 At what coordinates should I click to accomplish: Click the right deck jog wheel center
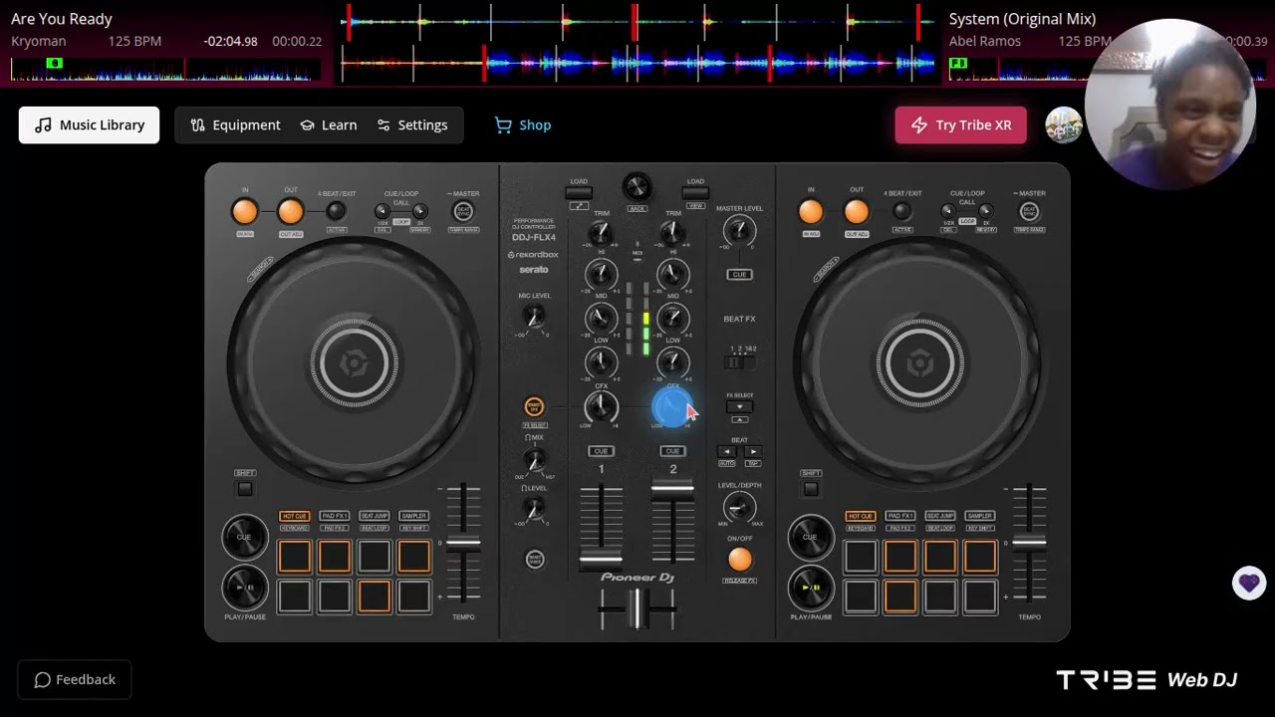(919, 364)
